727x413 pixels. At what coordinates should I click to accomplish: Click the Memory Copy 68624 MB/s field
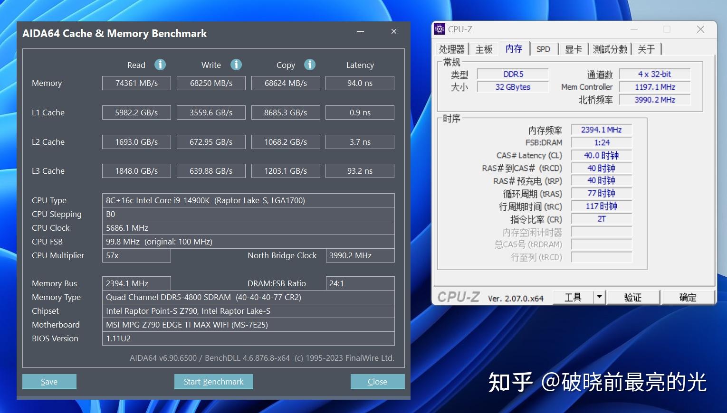pyautogui.click(x=286, y=83)
